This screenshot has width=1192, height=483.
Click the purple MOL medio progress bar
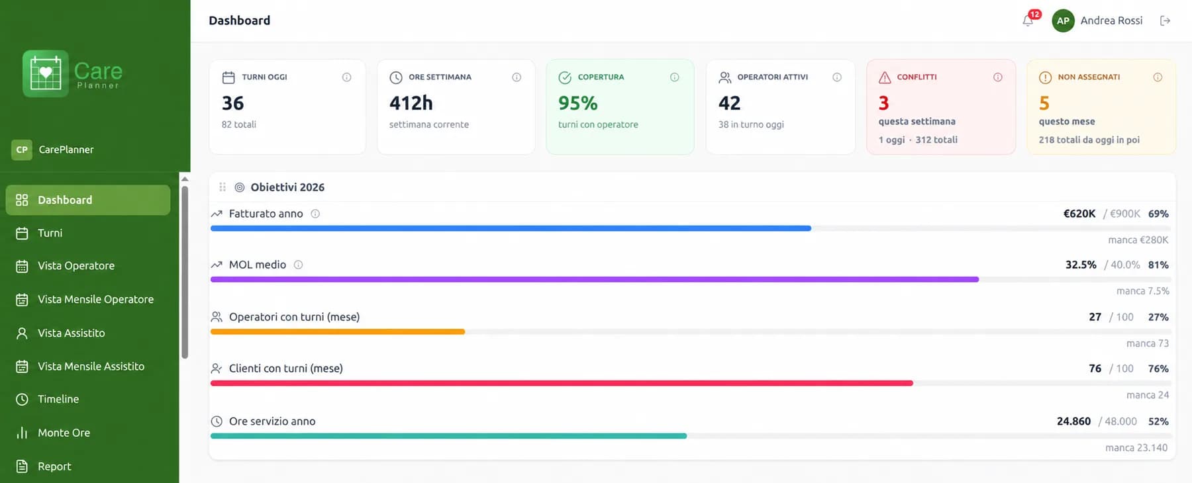point(595,280)
